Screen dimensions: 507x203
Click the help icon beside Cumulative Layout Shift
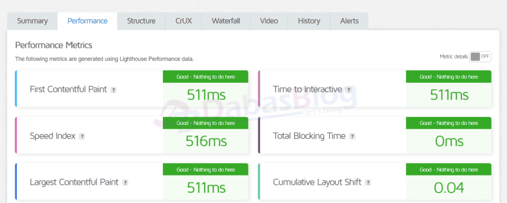(x=368, y=183)
